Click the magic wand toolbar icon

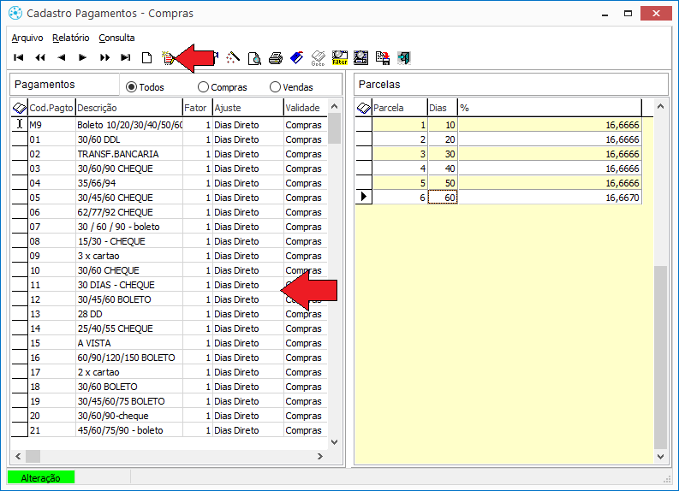(x=233, y=57)
